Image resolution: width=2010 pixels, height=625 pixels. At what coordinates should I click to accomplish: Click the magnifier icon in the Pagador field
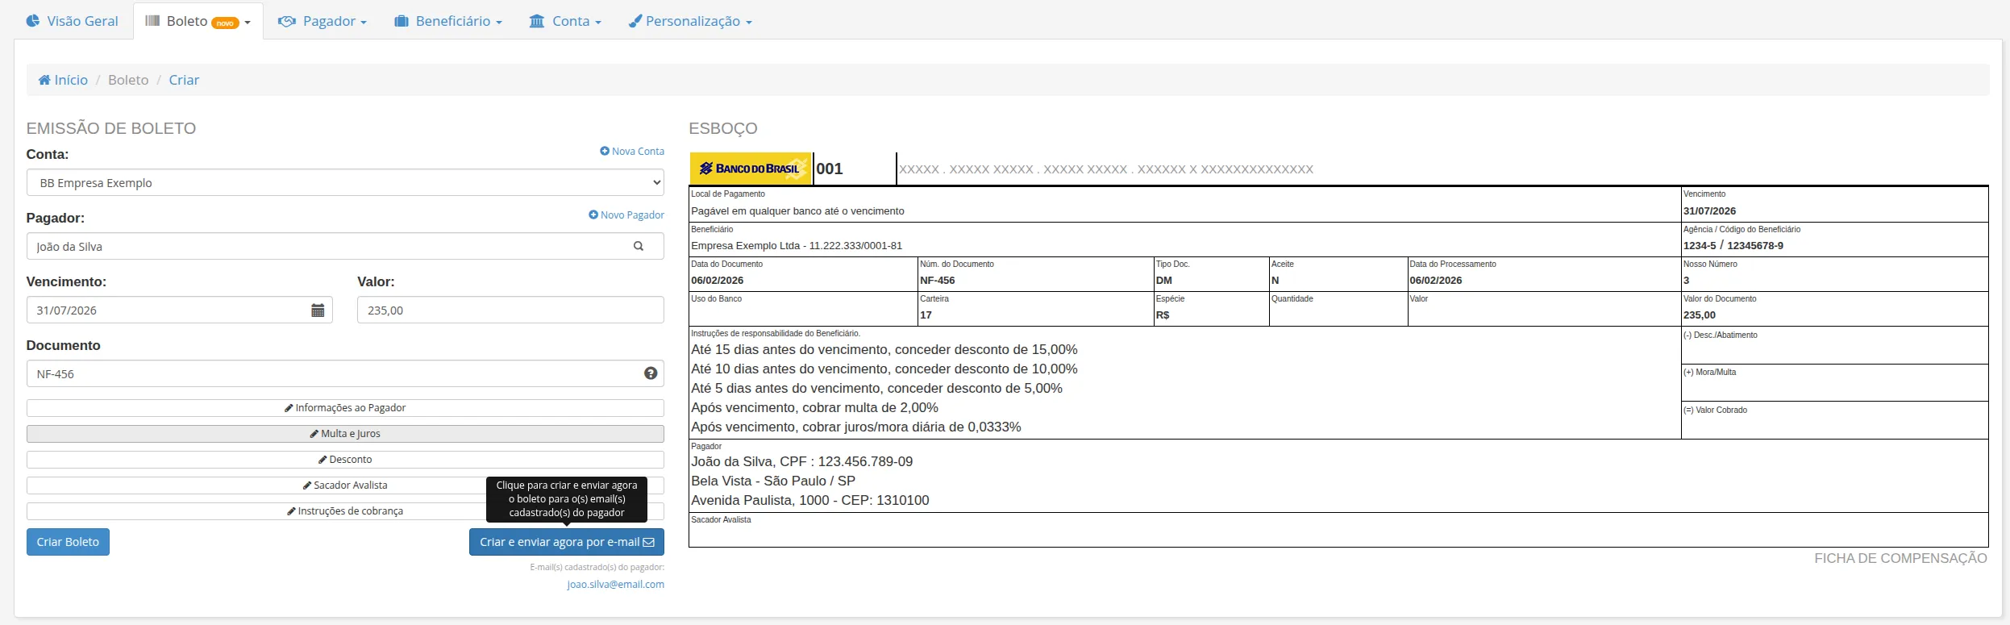(x=639, y=246)
